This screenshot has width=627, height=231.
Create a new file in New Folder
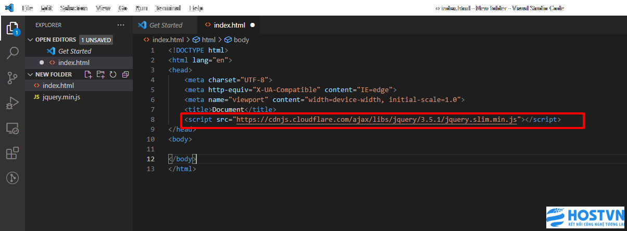88,74
